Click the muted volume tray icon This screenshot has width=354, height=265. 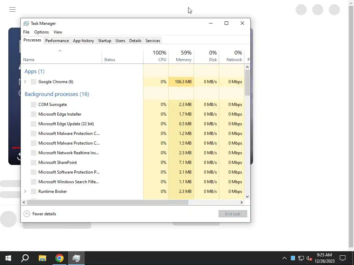point(309,258)
